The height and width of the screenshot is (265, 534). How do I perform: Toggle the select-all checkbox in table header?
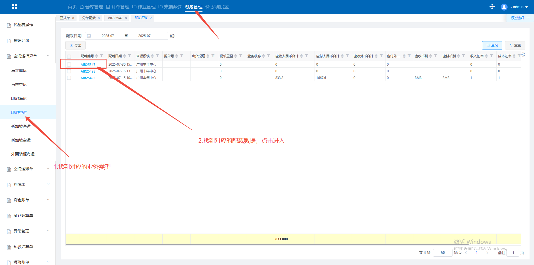coord(69,56)
